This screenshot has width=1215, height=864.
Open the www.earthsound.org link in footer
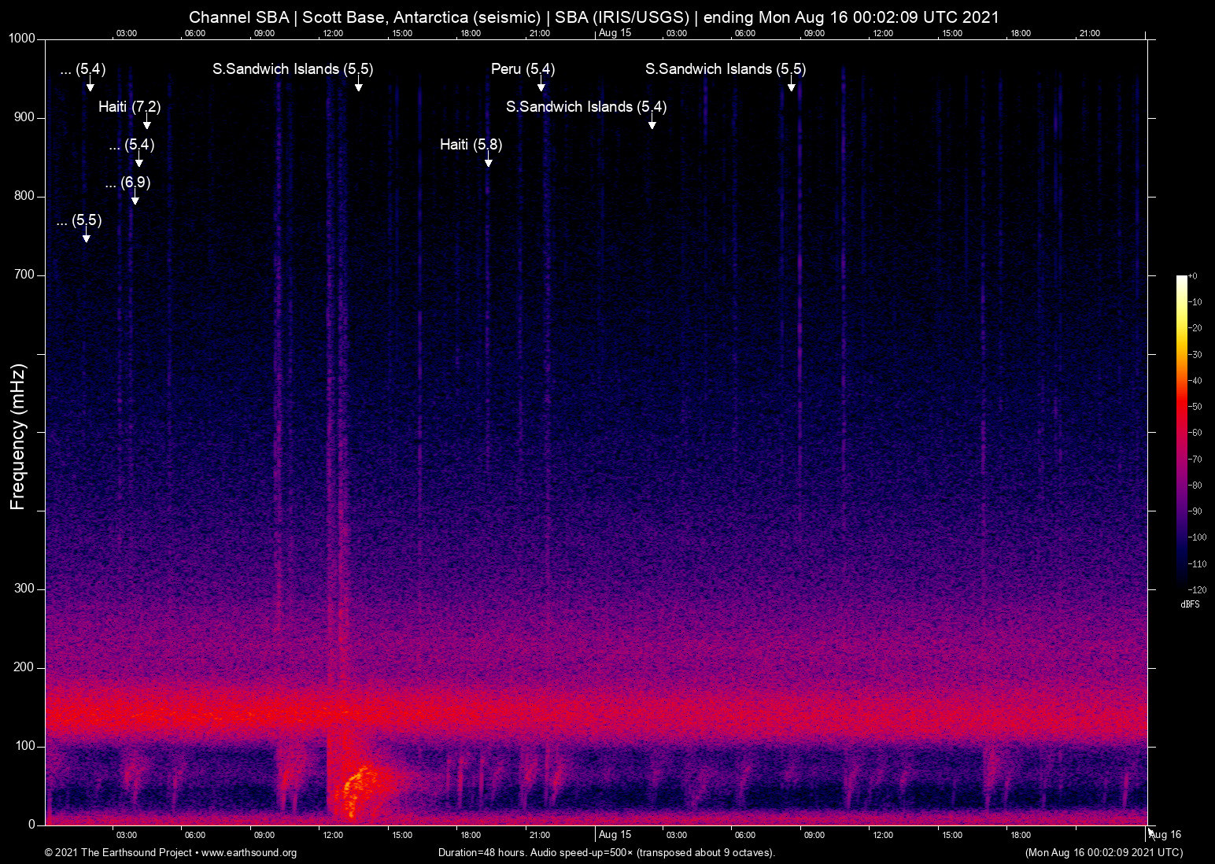249,853
